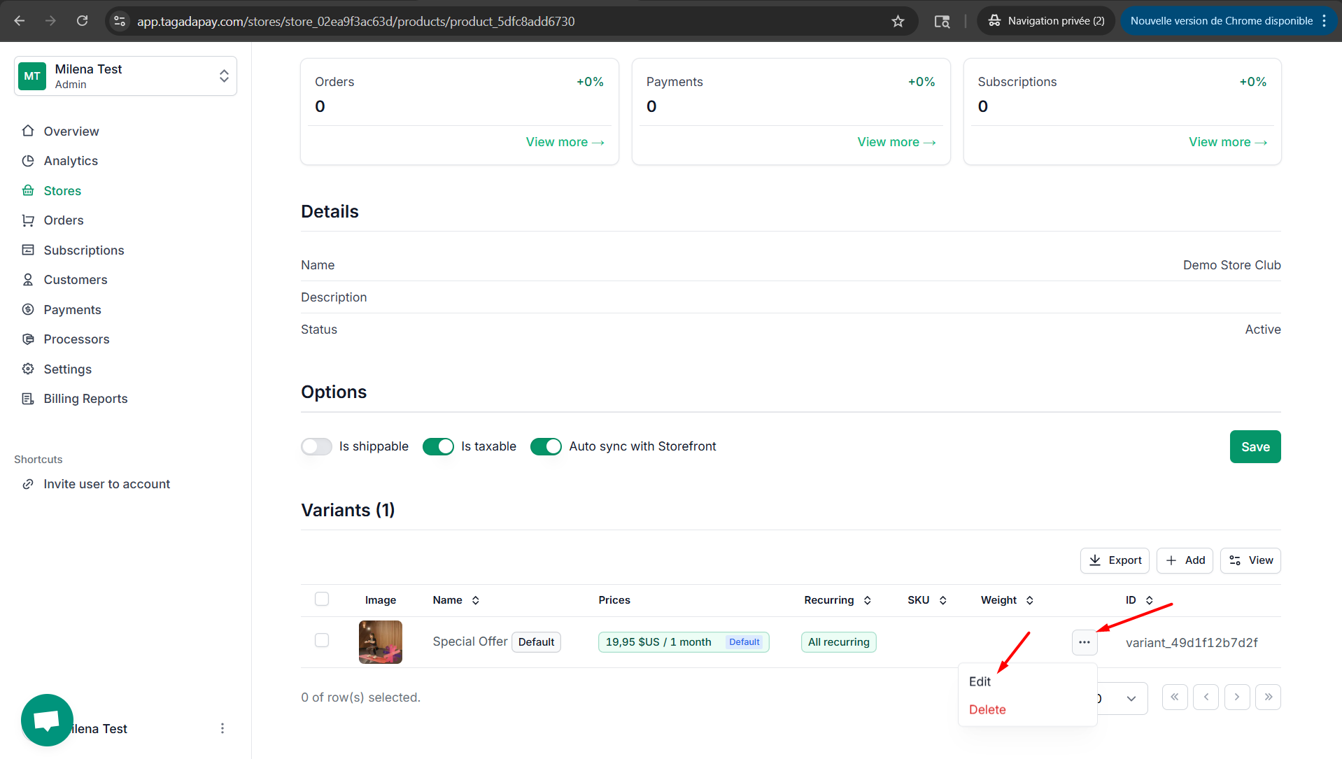The height and width of the screenshot is (759, 1342).
Task: Choose Edit from the variant menu
Action: (980, 681)
